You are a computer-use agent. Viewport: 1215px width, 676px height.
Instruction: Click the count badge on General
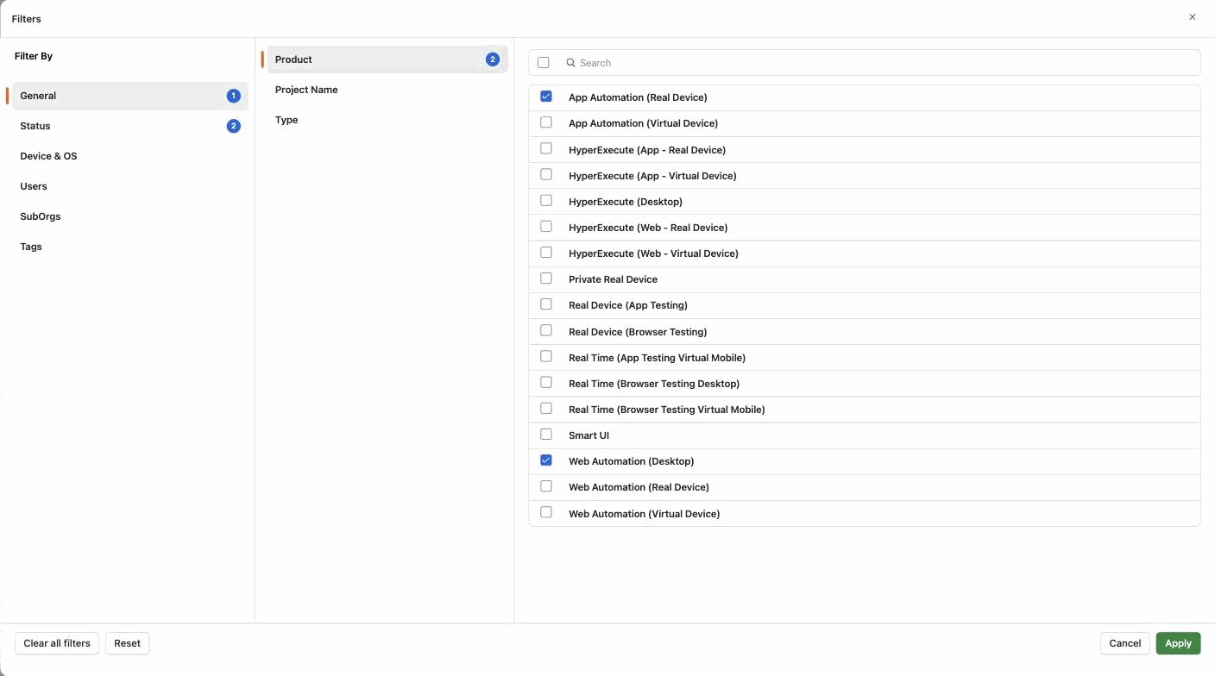[x=233, y=96]
